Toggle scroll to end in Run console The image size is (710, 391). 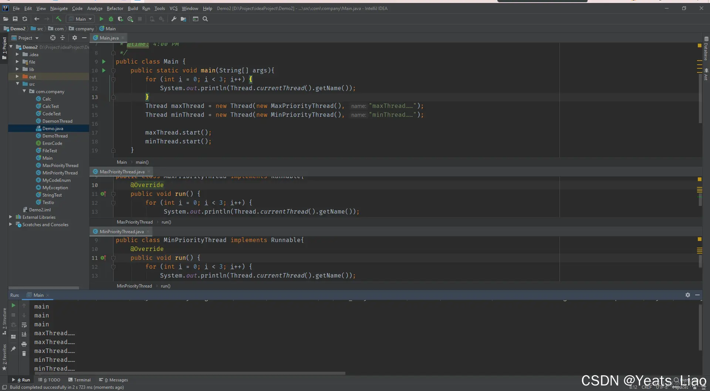[x=24, y=334]
